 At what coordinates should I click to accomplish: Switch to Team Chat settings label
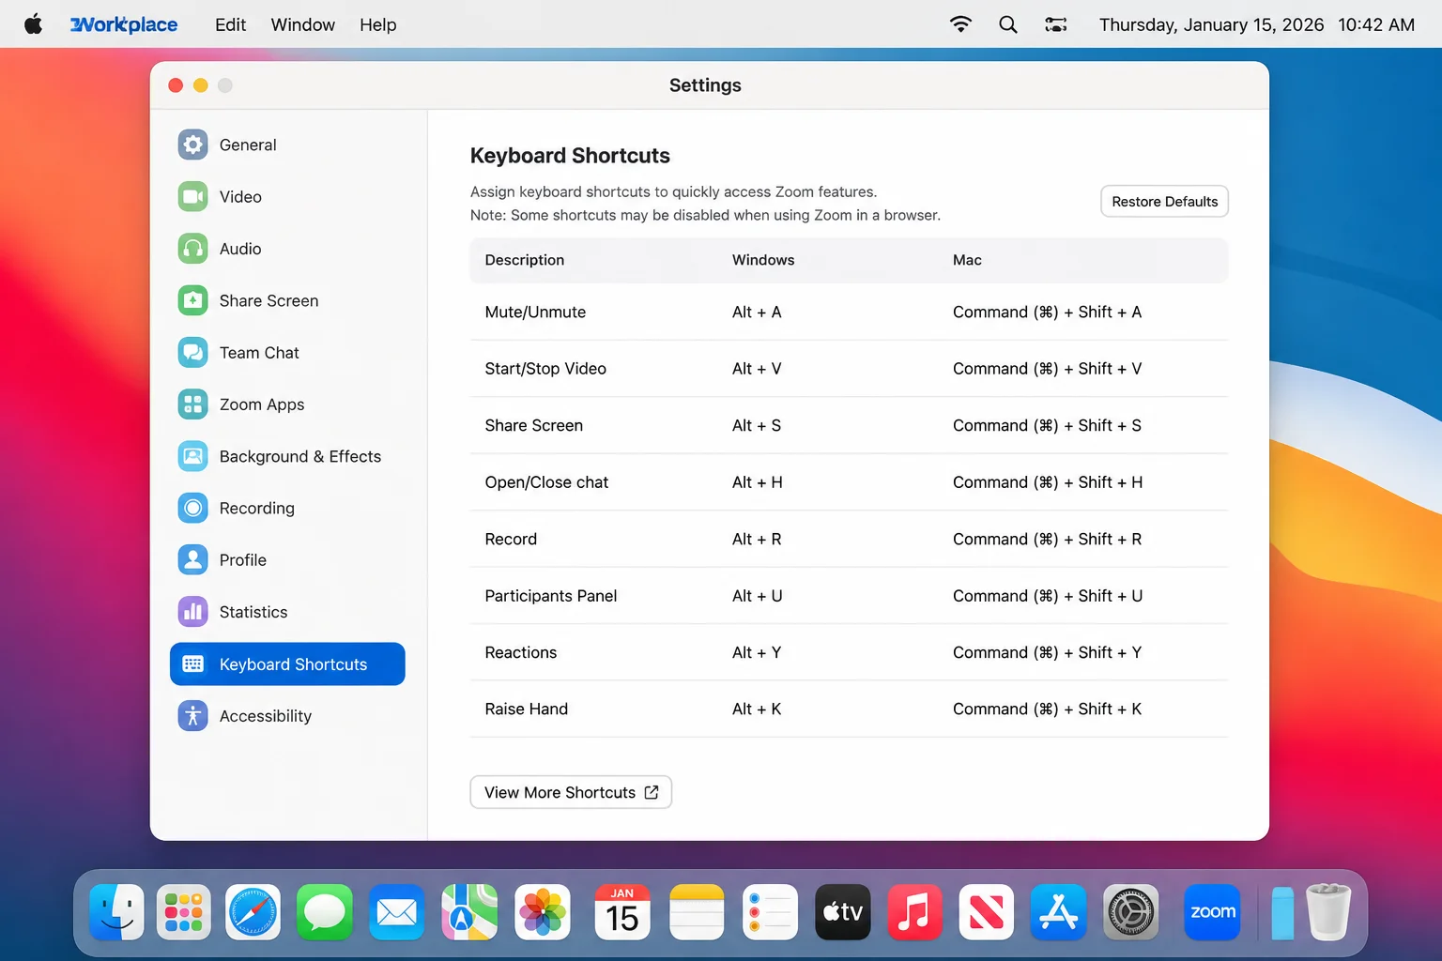coord(259,352)
